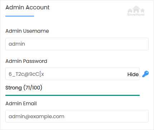Click the small left house in SiveHost logo

click(x=130, y=11)
